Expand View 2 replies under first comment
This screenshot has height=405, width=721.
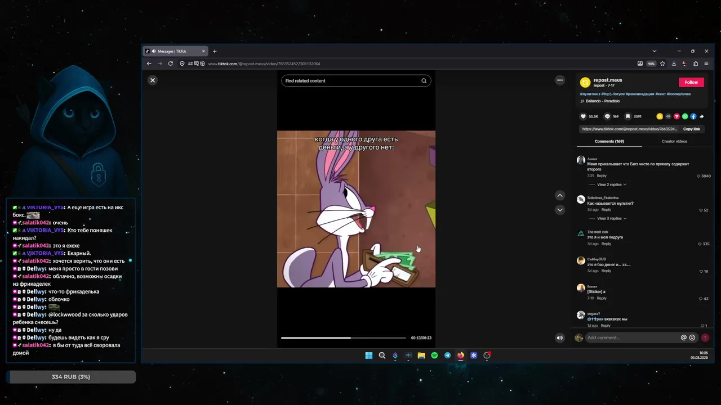coord(612,184)
